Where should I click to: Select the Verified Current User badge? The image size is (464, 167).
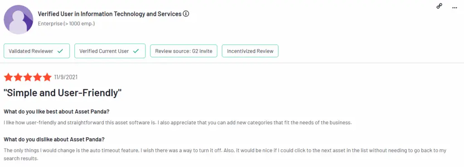(110, 51)
